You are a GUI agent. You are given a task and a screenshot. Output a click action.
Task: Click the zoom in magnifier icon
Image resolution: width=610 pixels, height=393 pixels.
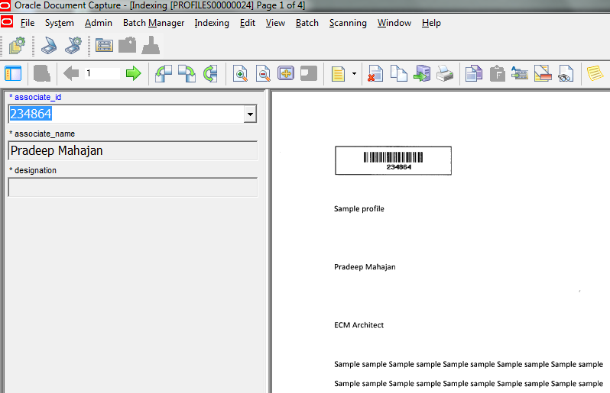pyautogui.click(x=240, y=74)
